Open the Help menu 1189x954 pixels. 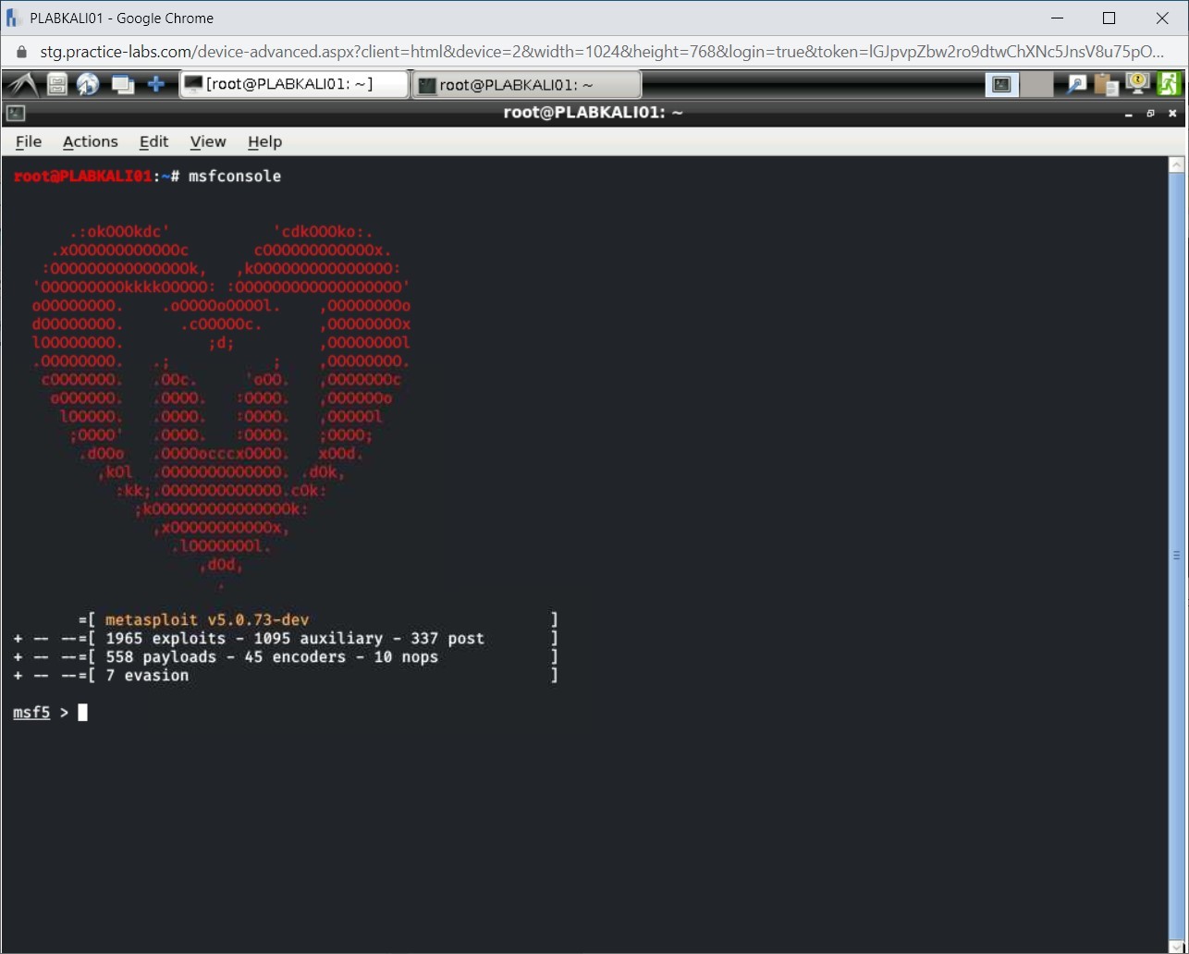pyautogui.click(x=264, y=141)
